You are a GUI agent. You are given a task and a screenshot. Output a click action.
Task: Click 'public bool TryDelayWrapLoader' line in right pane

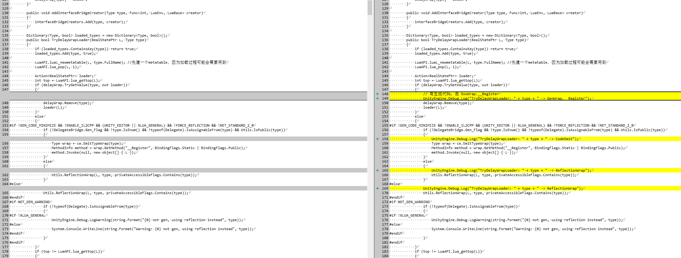coord(466,40)
